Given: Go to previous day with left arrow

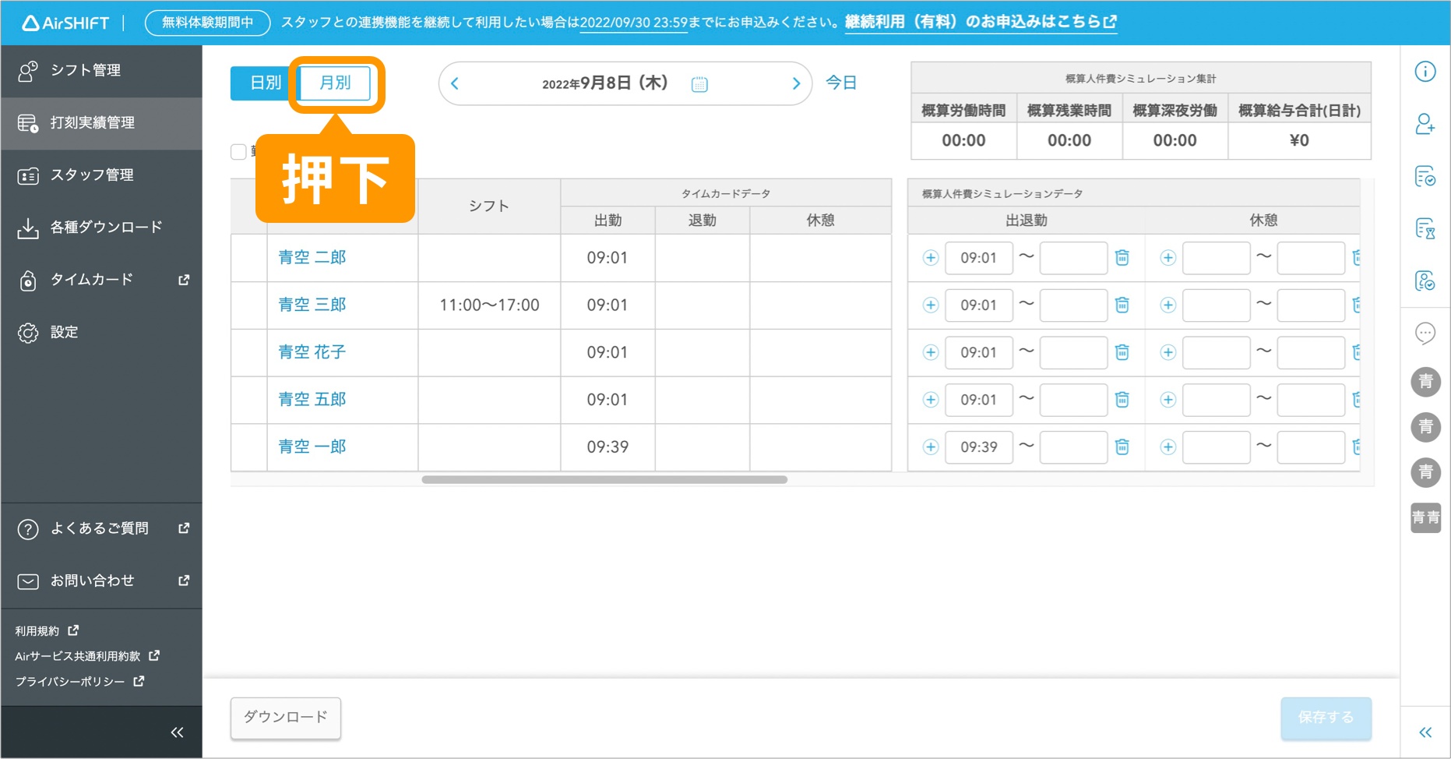Looking at the screenshot, I should coord(456,84).
